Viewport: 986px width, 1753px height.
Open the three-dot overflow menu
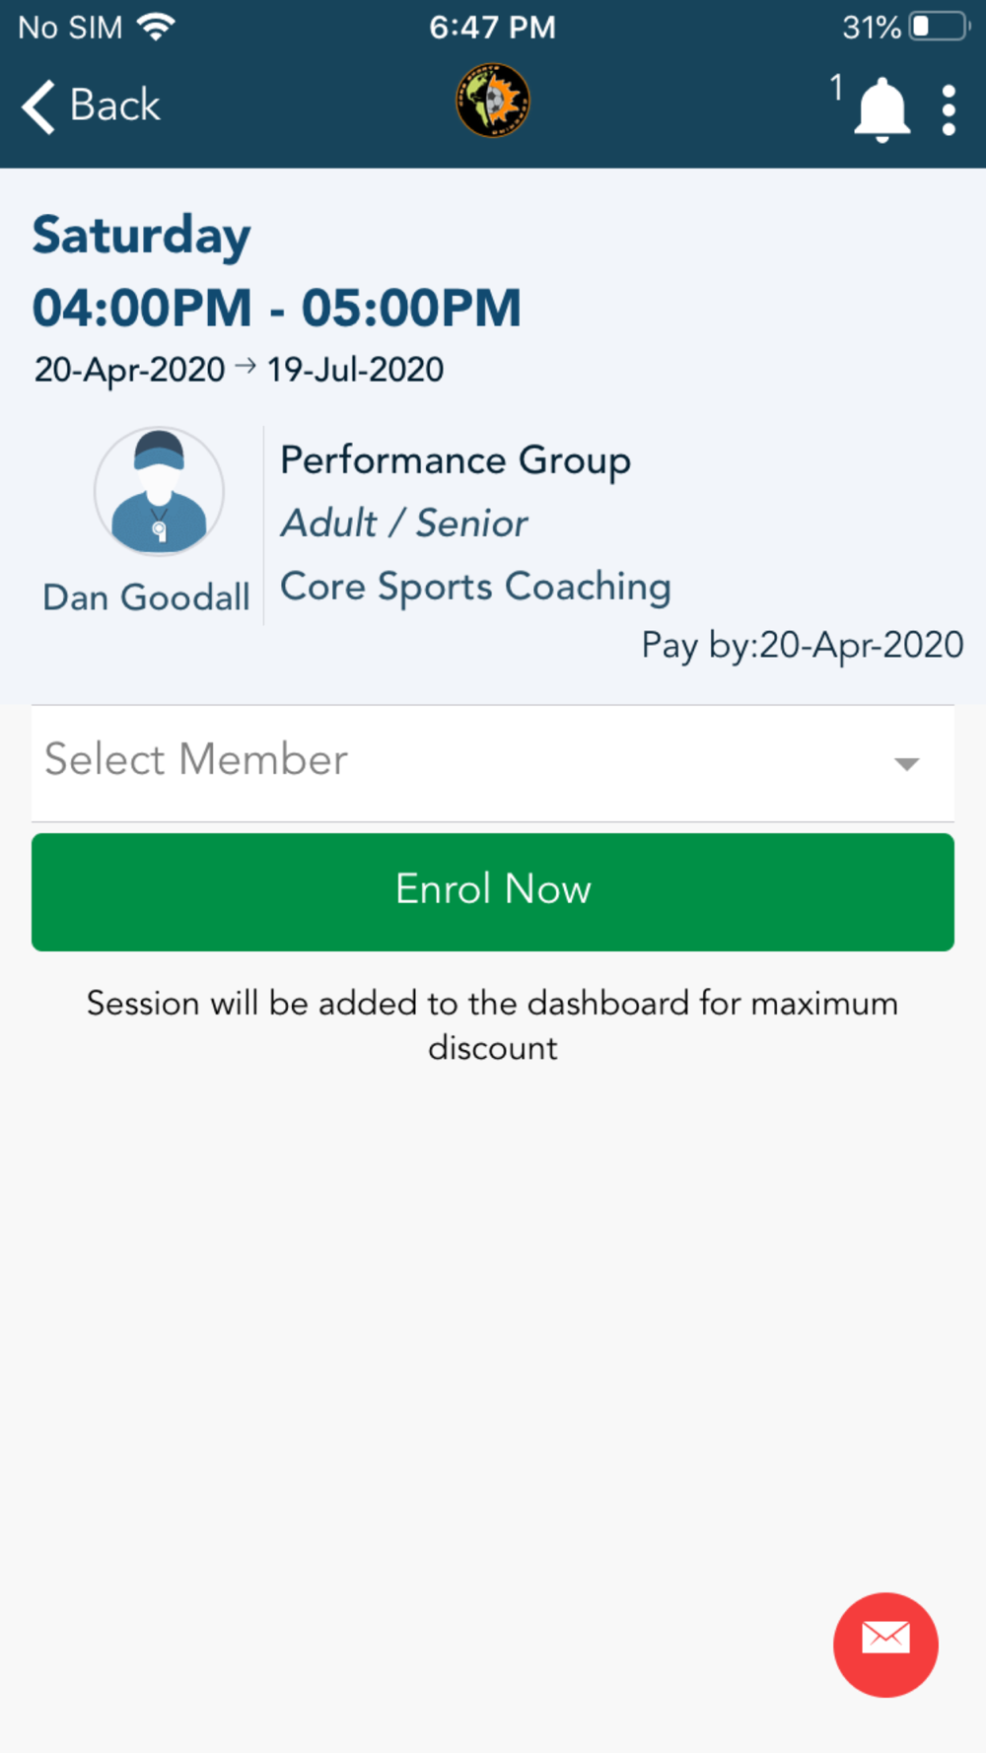[949, 109]
